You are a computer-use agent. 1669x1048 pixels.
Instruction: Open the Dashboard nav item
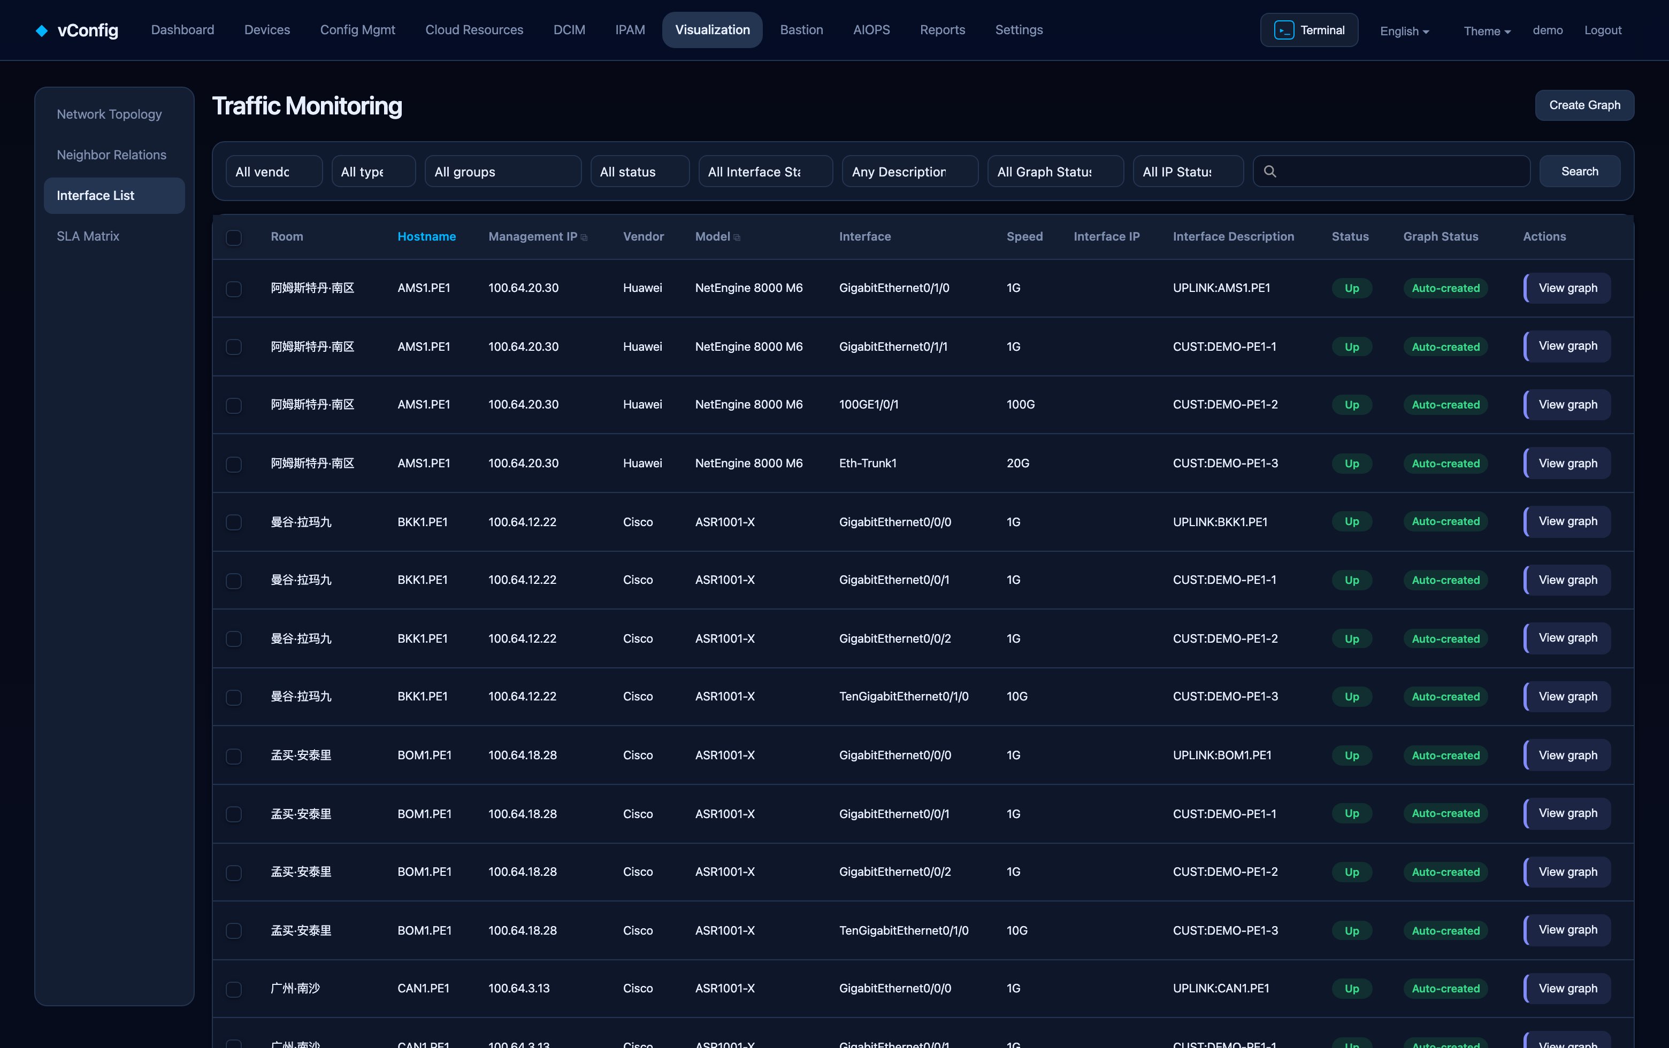point(182,30)
